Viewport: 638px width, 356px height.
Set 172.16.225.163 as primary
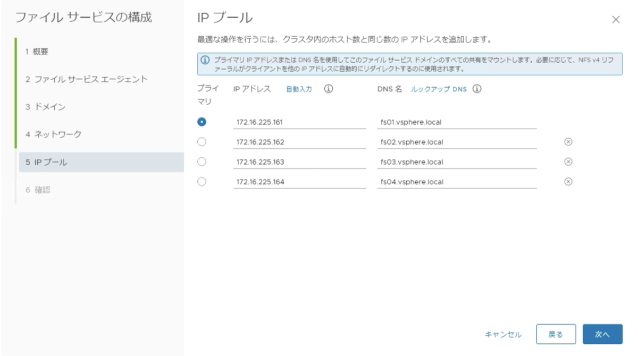point(201,162)
